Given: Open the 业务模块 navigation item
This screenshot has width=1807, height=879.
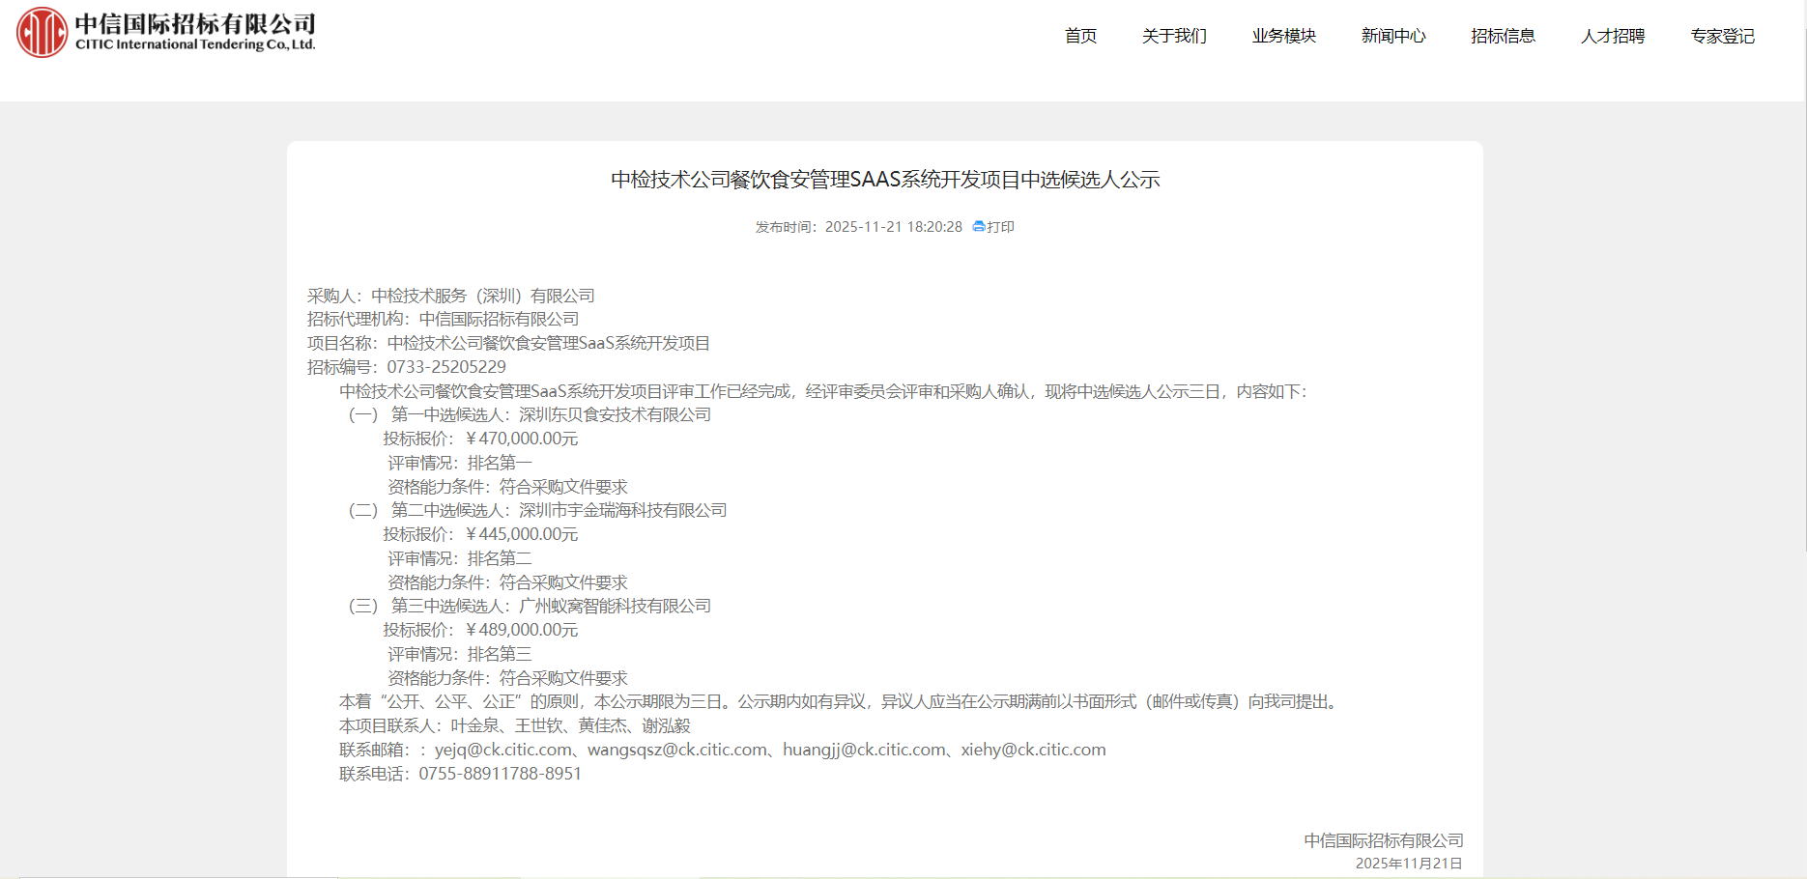Looking at the screenshot, I should (x=1283, y=37).
